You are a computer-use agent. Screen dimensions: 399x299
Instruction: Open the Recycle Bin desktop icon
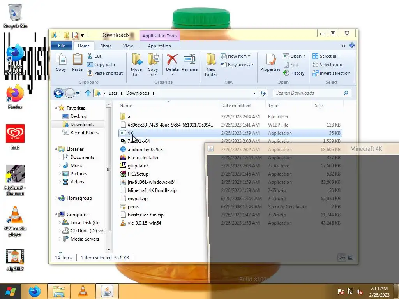click(x=15, y=15)
